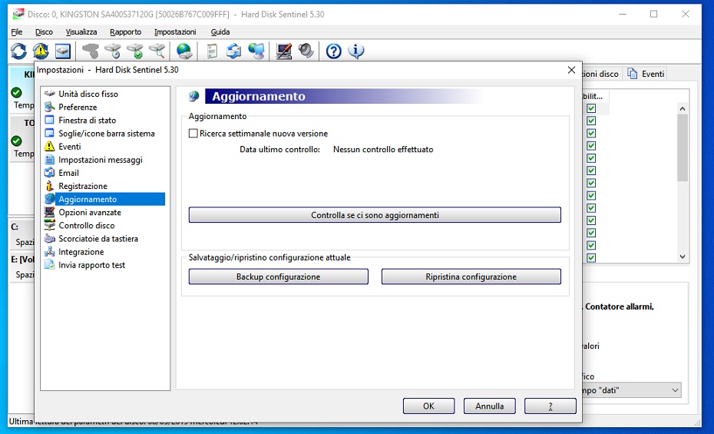
Task: Open Impostazioni messaggi settings page
Action: 100,160
